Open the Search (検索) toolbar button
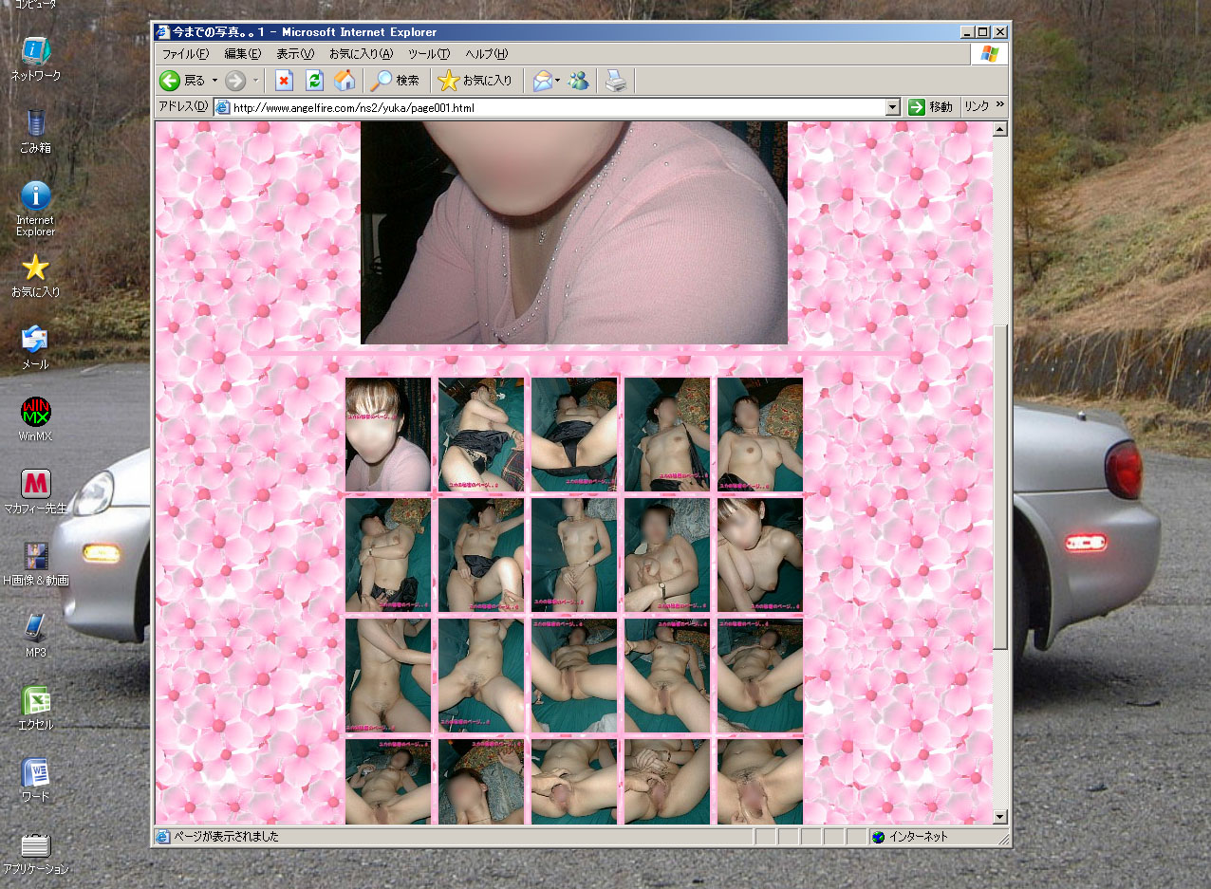The height and width of the screenshot is (889, 1211). (396, 81)
